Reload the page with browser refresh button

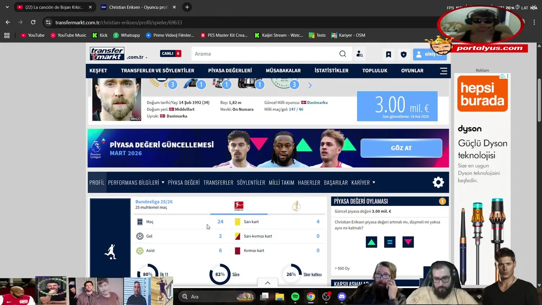coord(33,22)
